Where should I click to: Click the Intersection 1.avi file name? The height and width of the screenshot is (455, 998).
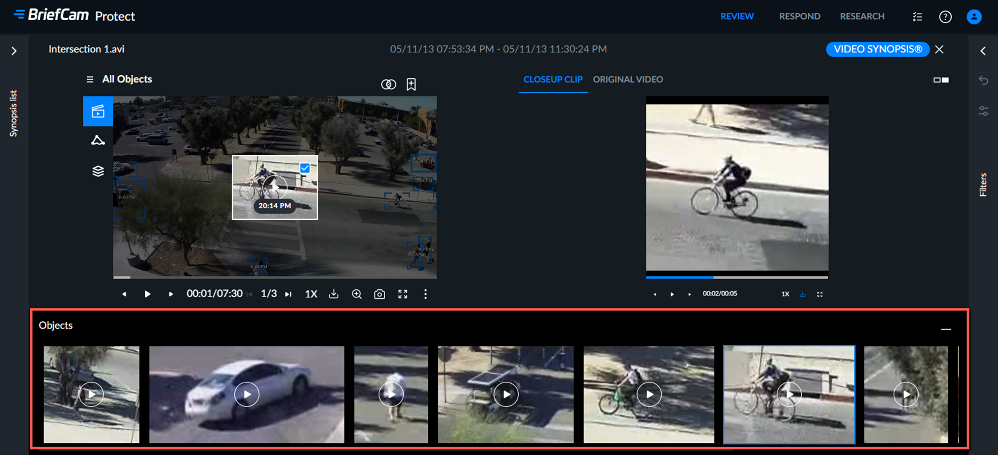click(x=86, y=49)
